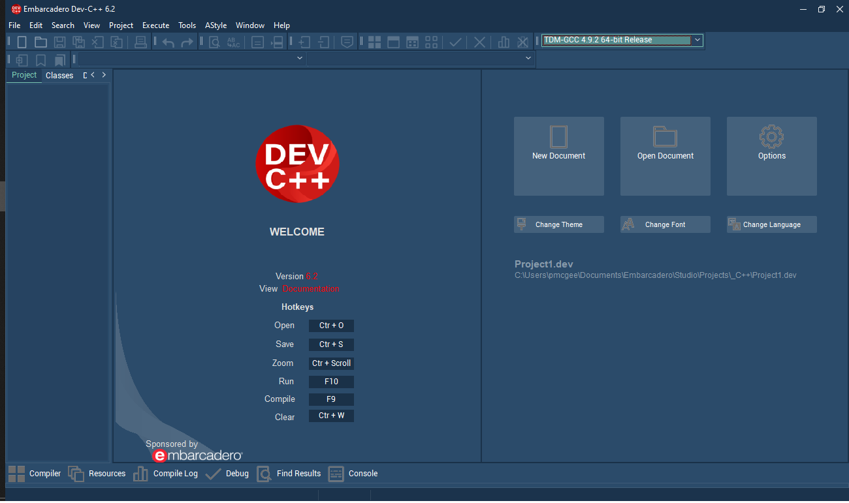This screenshot has width=849, height=503.
Task: Click the Profile Analysis chart toolbar icon
Action: click(504, 42)
